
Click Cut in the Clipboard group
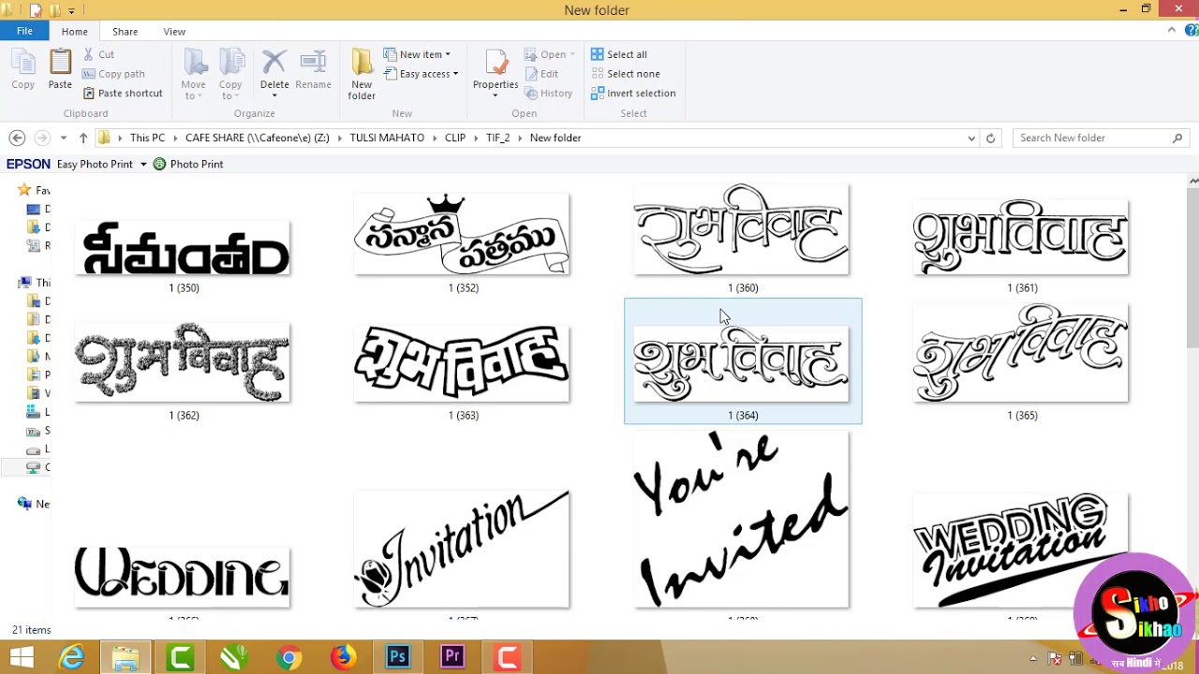pos(98,54)
